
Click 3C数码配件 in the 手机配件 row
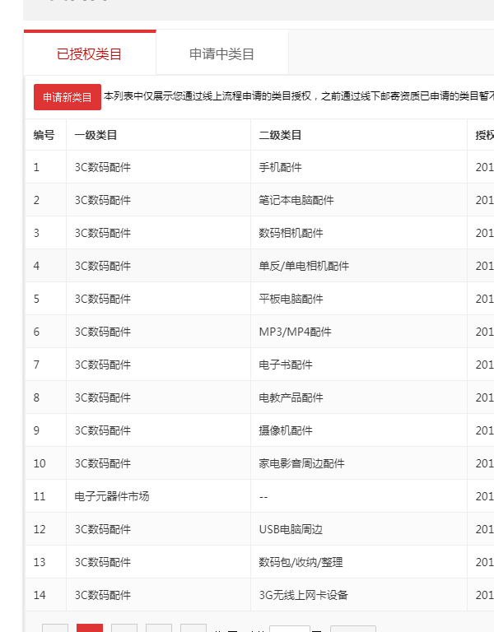click(x=103, y=167)
